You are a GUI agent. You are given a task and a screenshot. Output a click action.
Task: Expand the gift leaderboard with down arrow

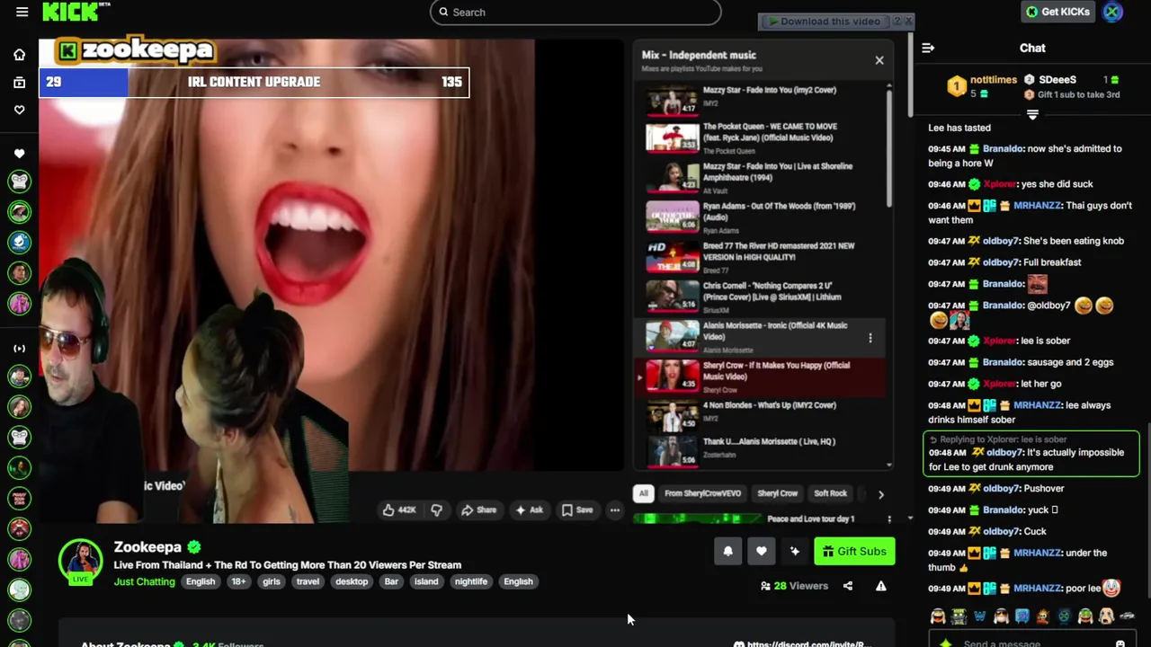click(1032, 114)
